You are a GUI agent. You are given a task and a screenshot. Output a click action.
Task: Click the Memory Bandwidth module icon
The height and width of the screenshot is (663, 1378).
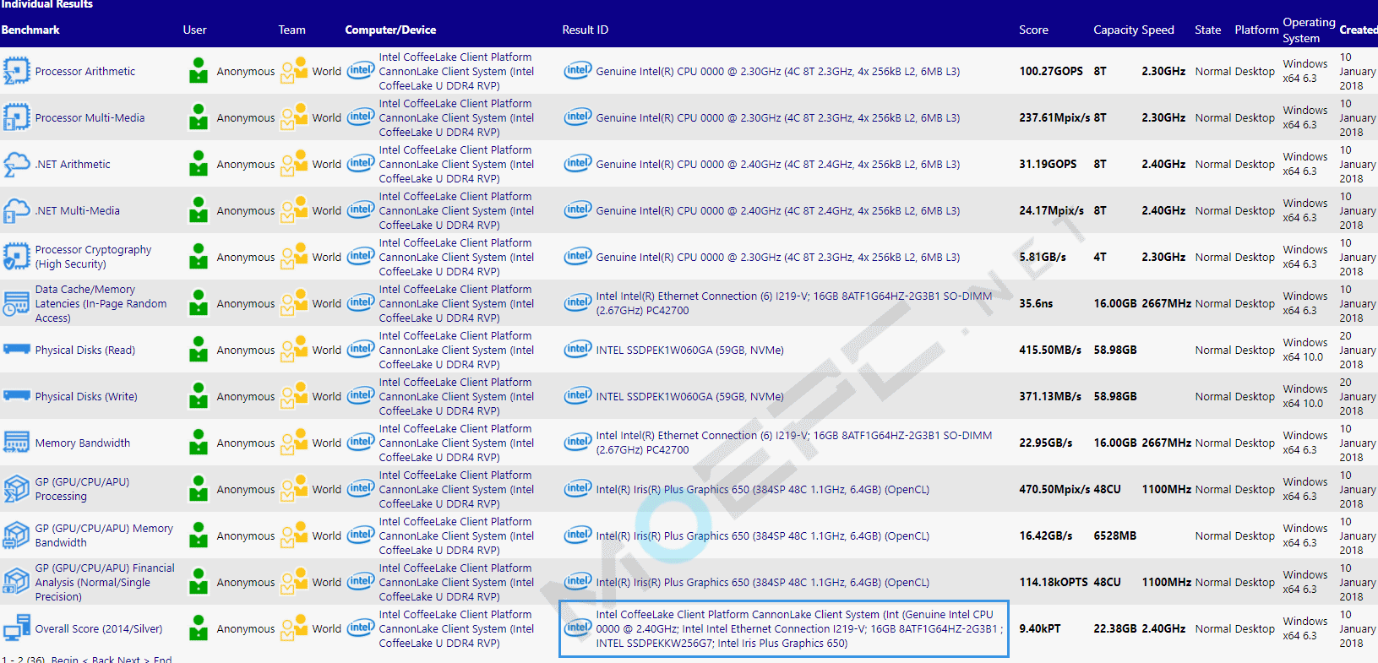point(16,443)
